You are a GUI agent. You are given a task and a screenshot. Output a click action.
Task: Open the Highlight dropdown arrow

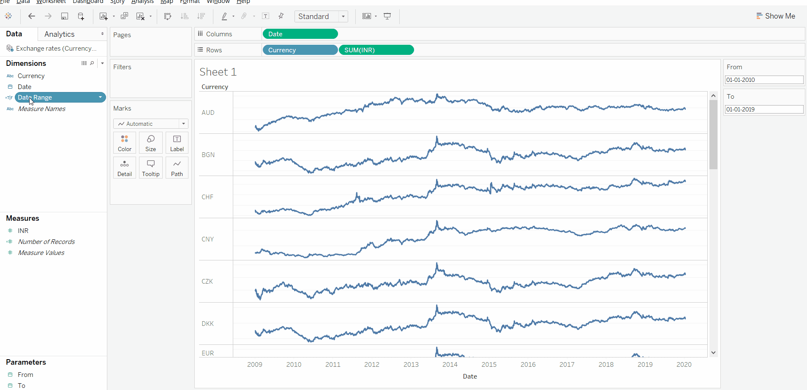click(233, 16)
